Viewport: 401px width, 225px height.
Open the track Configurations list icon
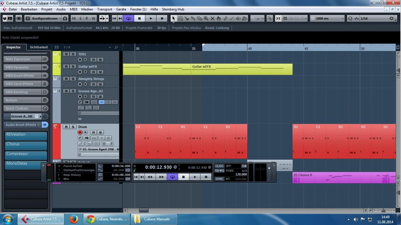click(x=28, y=18)
